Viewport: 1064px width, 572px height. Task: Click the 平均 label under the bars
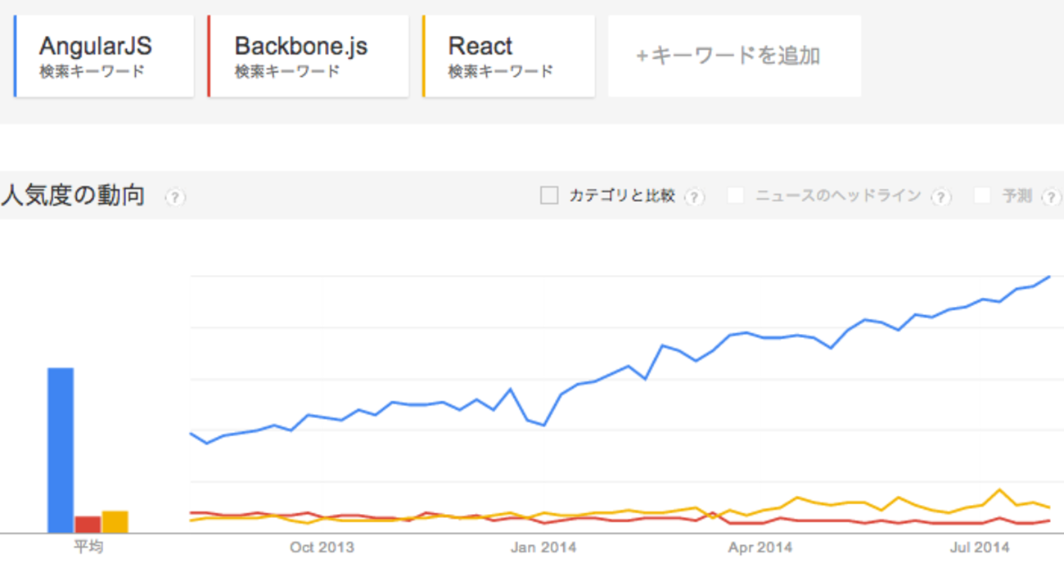(88, 547)
